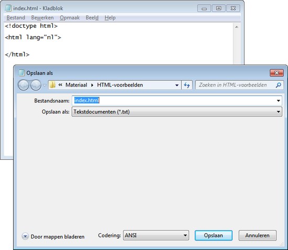
Task: Click the back navigation arrow in dialog
Action: click(24, 85)
